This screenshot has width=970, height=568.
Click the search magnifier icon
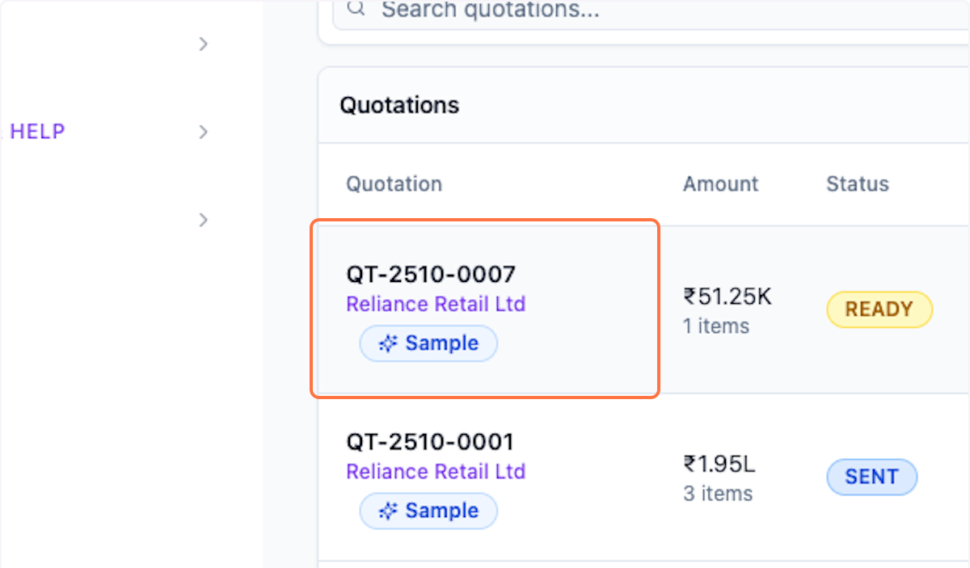pos(356,9)
